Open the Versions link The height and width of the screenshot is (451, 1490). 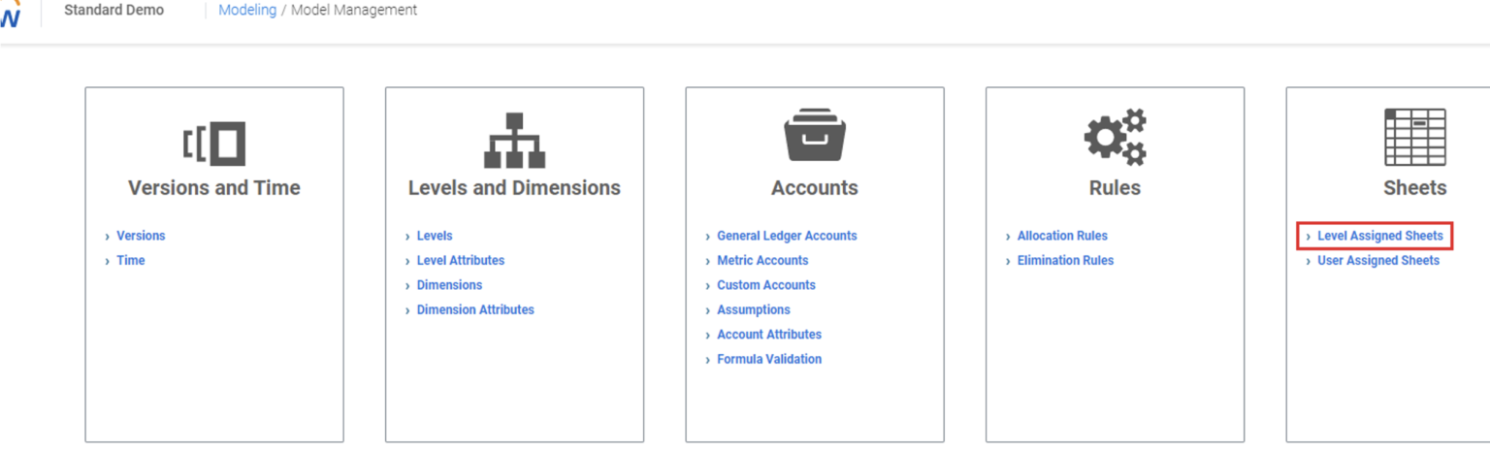[141, 236]
